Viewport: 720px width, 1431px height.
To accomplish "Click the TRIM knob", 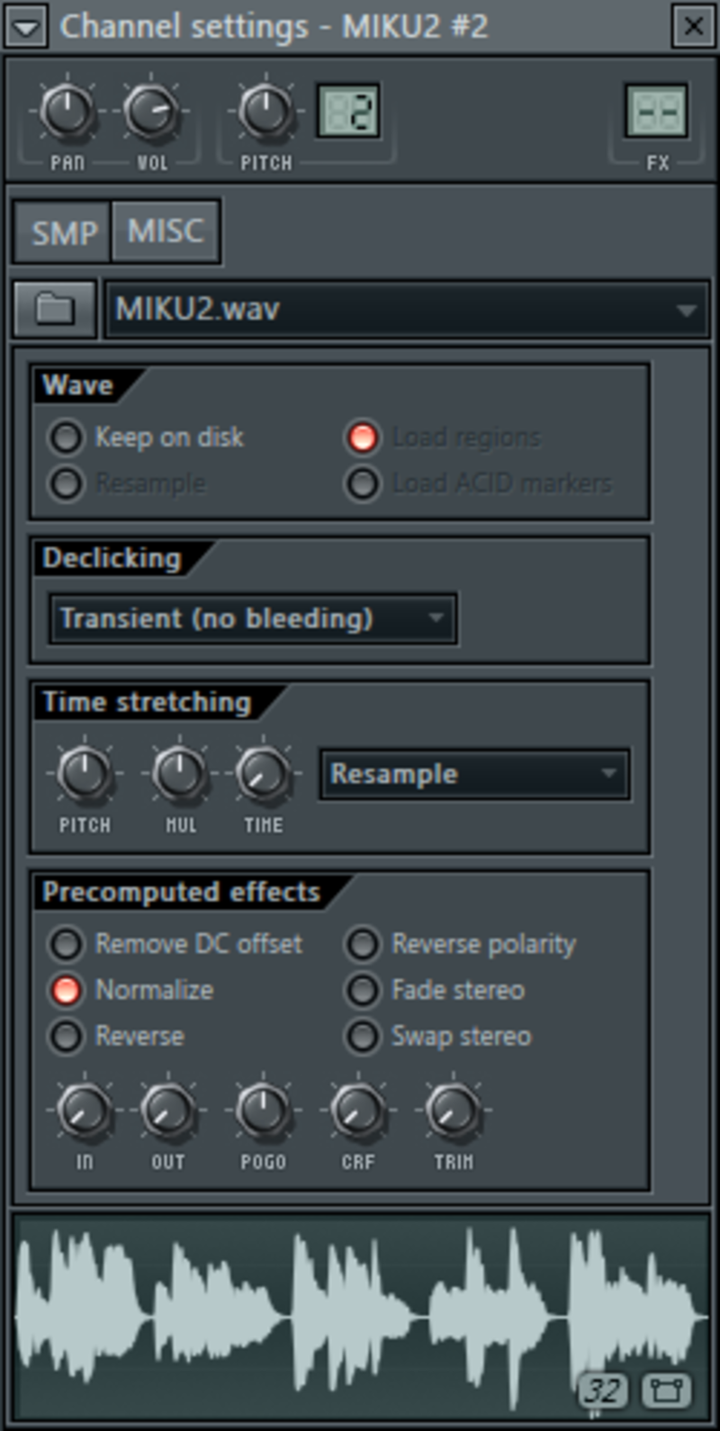I will point(454,1111).
